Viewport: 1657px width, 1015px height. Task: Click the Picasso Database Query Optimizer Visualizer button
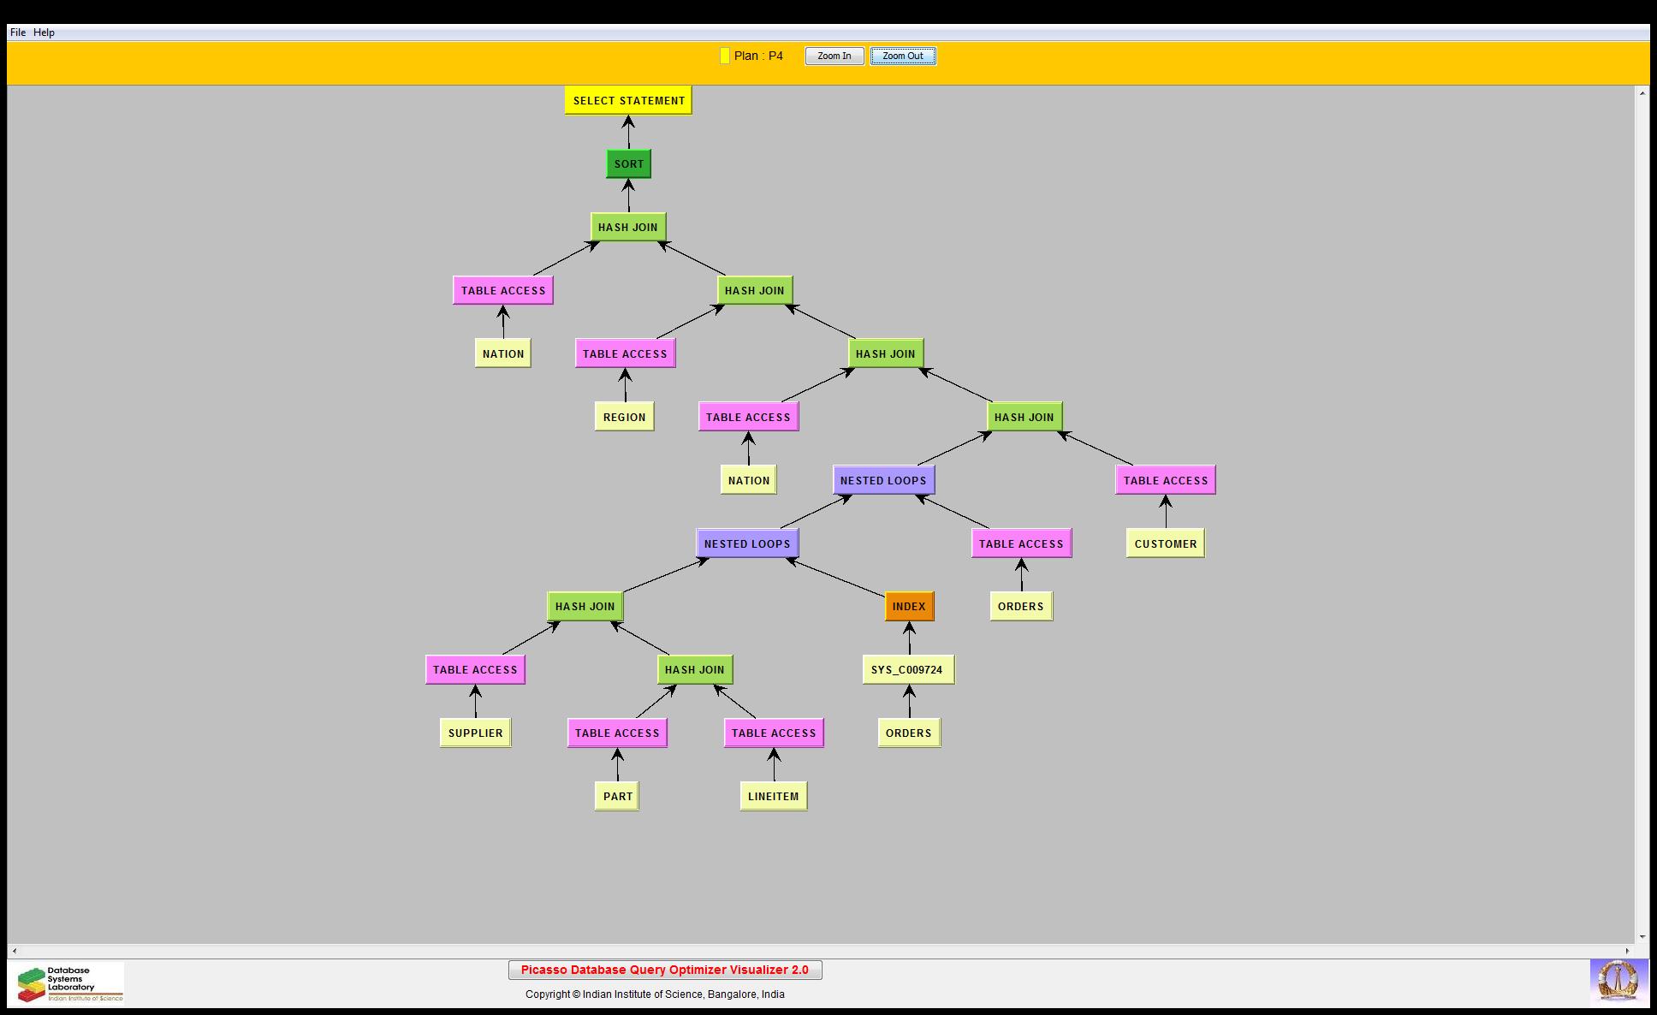[665, 970]
